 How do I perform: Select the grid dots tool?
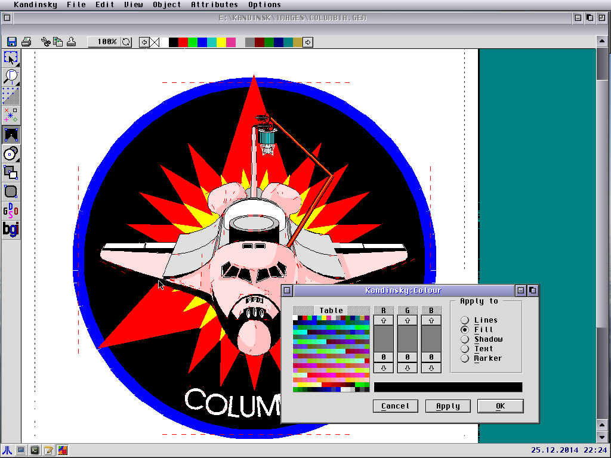click(x=11, y=96)
